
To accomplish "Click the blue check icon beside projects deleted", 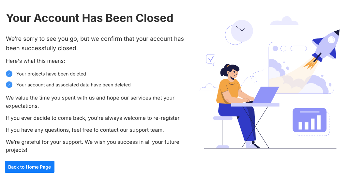I will pyautogui.click(x=9, y=74).
